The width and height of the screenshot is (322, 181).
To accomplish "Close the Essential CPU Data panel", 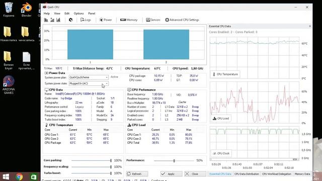I will pos(310,26).
